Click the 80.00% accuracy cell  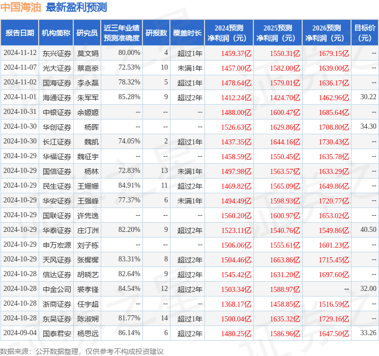coord(129,53)
